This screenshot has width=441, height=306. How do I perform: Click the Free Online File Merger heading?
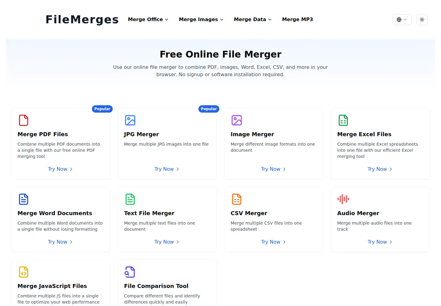click(x=221, y=54)
